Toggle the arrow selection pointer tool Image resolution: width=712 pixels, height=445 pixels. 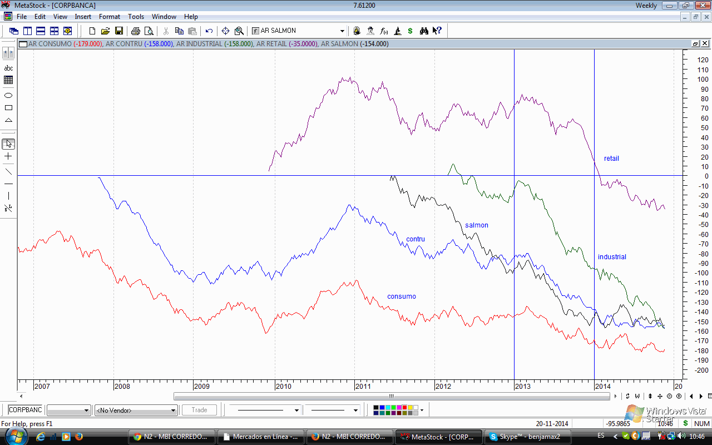click(8, 144)
